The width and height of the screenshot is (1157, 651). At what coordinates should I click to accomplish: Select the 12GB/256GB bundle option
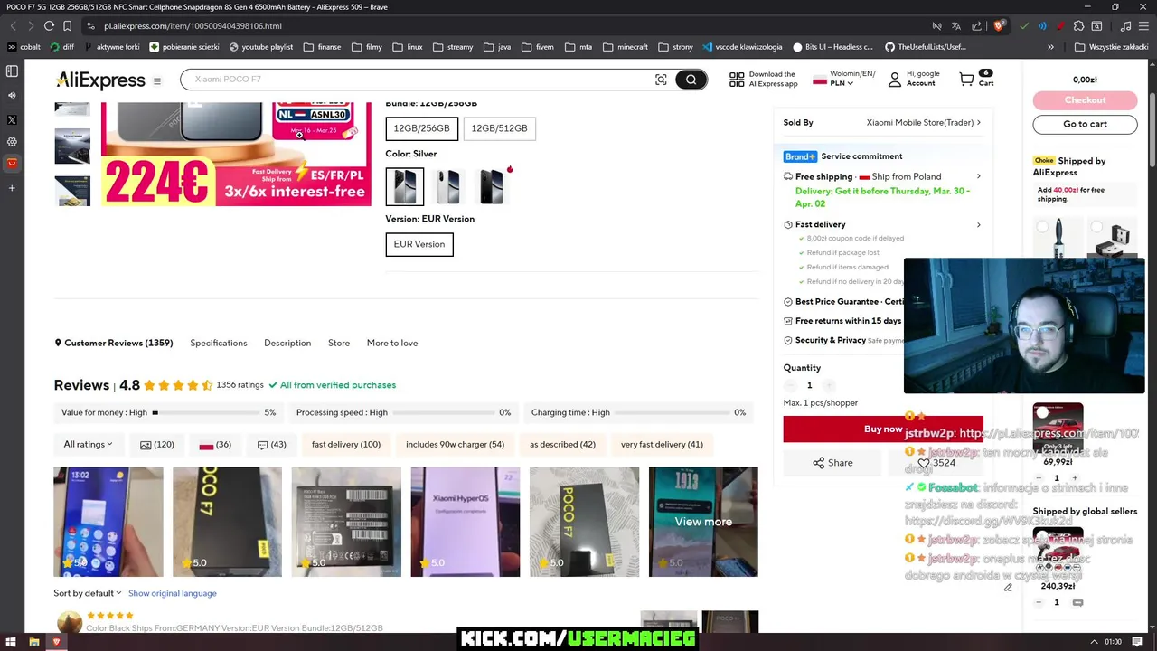[422, 128]
